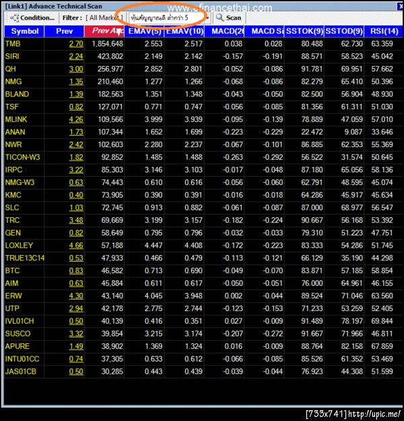Select the TMB symbol row
Viewport: 404px width, 421px height.
click(203, 44)
